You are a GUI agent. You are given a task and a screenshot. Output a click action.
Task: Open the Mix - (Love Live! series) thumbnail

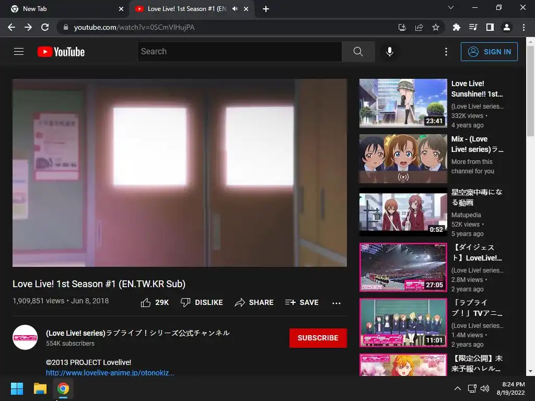coord(403,159)
